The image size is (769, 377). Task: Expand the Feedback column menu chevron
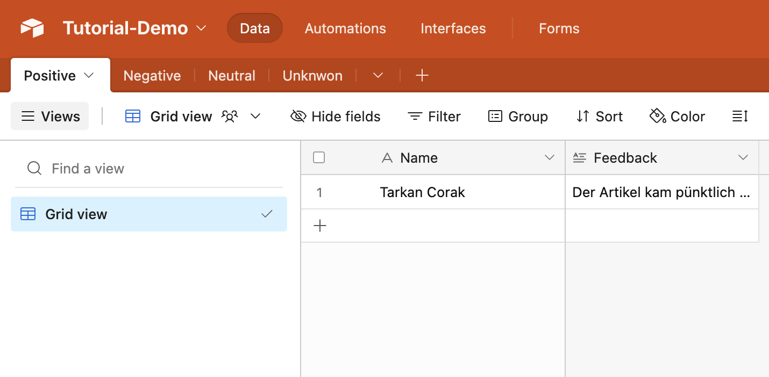[743, 157]
